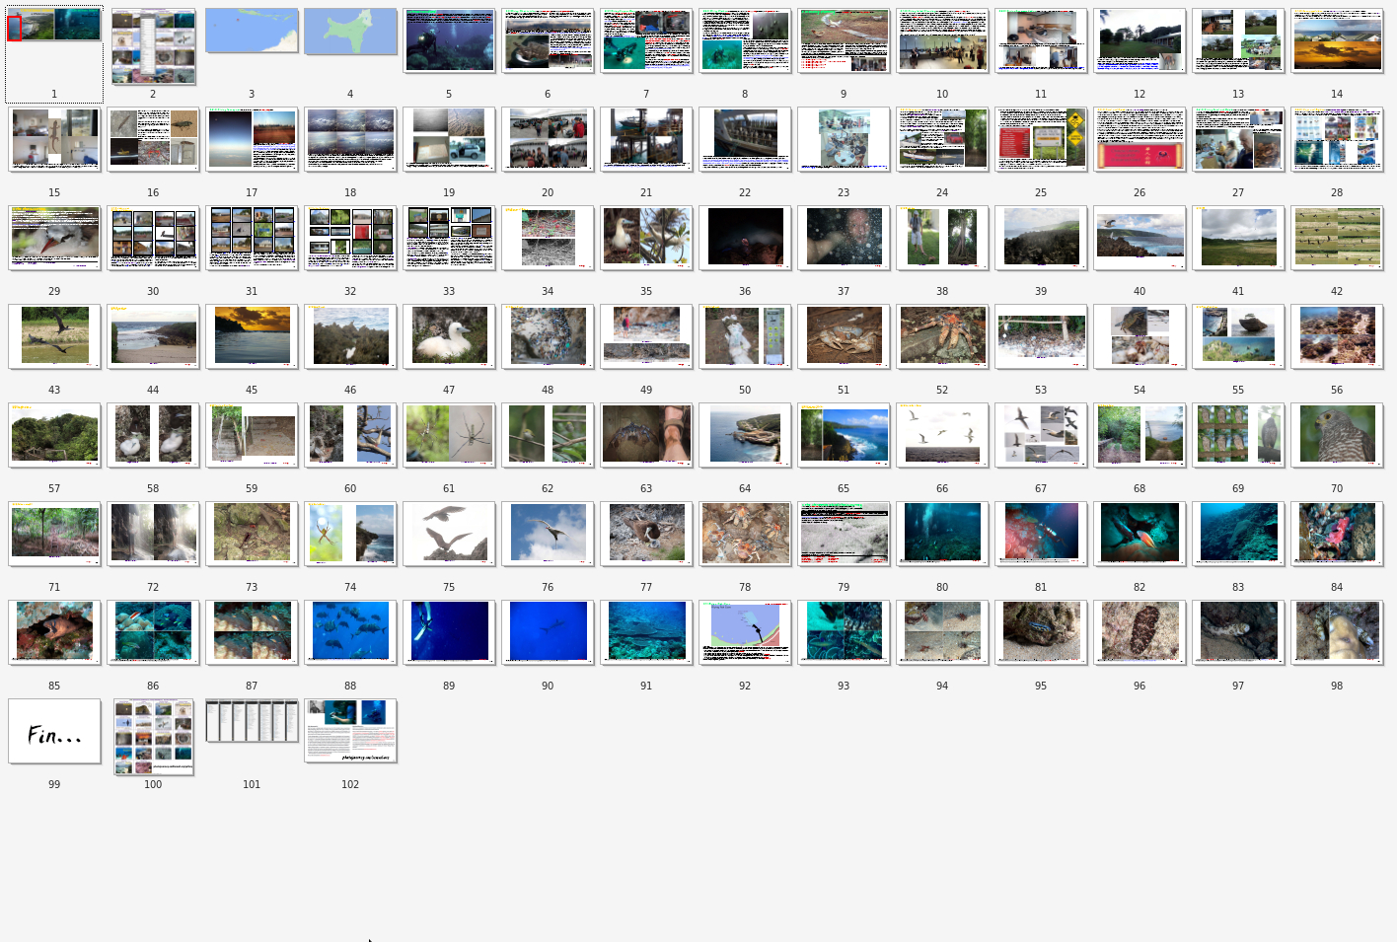Select the page 1 thumbnail

(x=54, y=27)
